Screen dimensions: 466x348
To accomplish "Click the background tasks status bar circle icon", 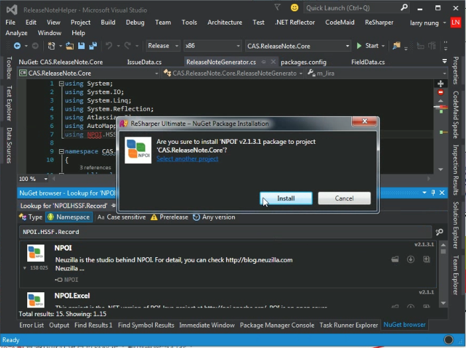I will (x=448, y=339).
